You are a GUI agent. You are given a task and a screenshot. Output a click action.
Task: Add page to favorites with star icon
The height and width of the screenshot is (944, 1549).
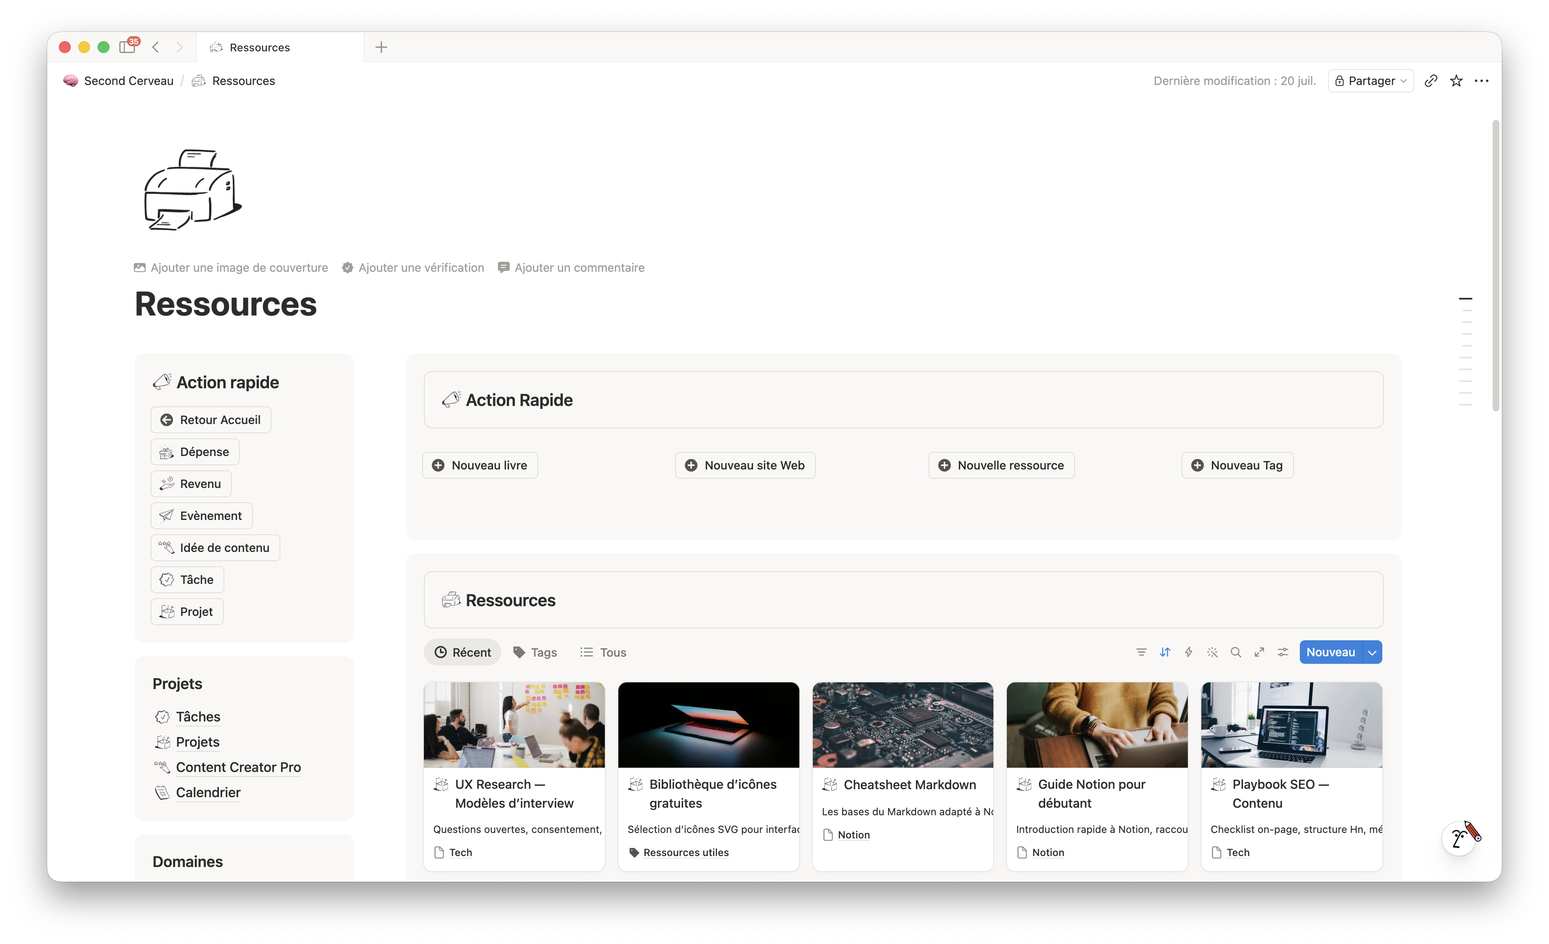coord(1456,81)
